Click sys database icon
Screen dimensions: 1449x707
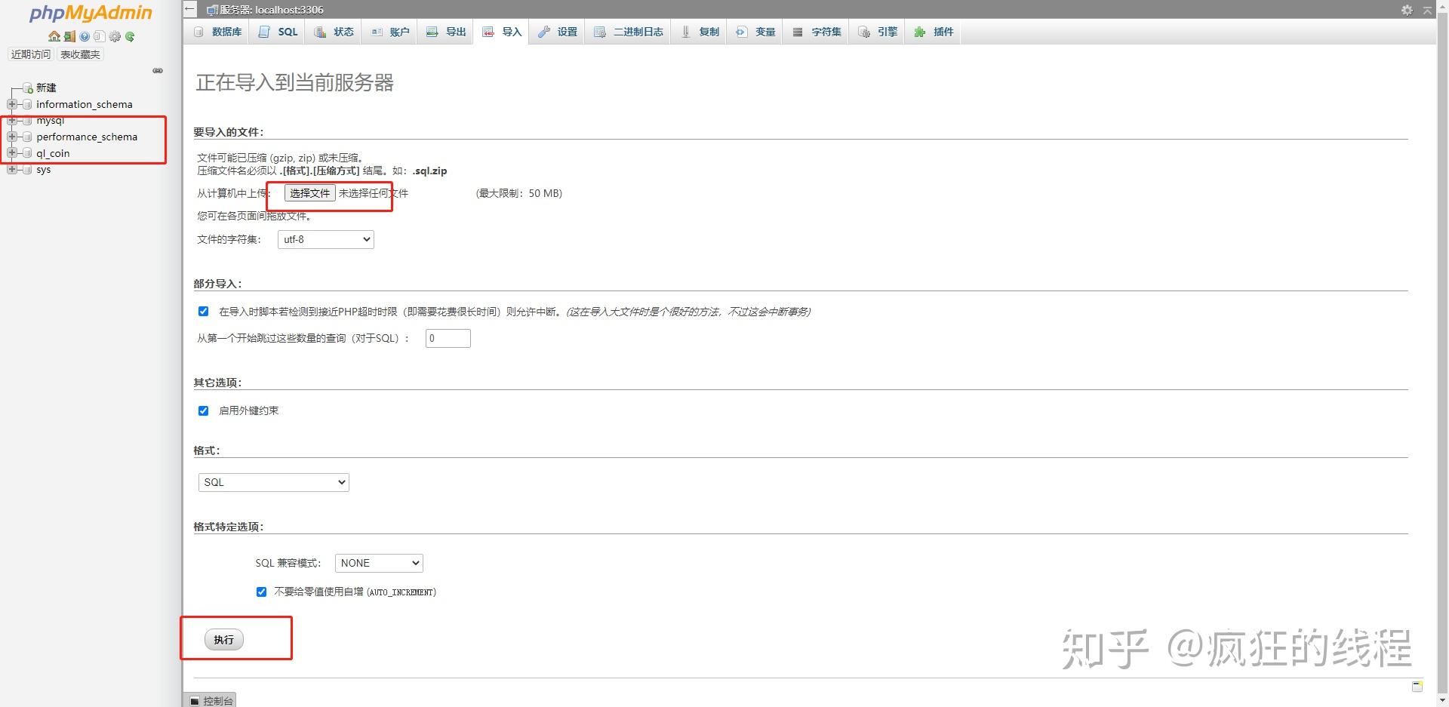click(28, 170)
